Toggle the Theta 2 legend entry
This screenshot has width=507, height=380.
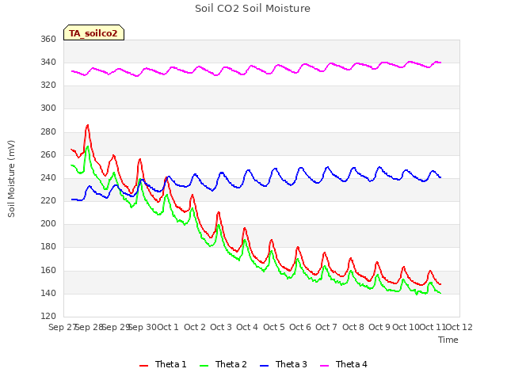[x=223, y=364]
